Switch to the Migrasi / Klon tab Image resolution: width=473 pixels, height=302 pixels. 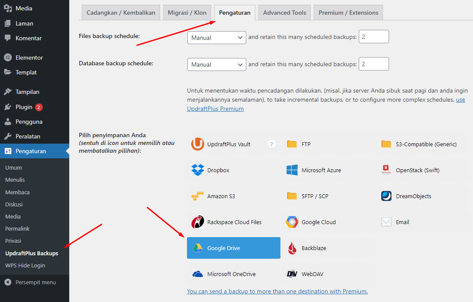coord(187,13)
